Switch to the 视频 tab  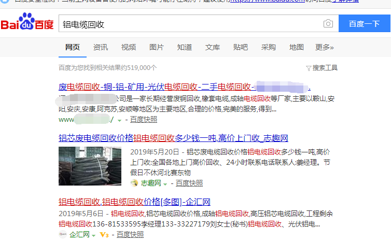click(x=129, y=47)
